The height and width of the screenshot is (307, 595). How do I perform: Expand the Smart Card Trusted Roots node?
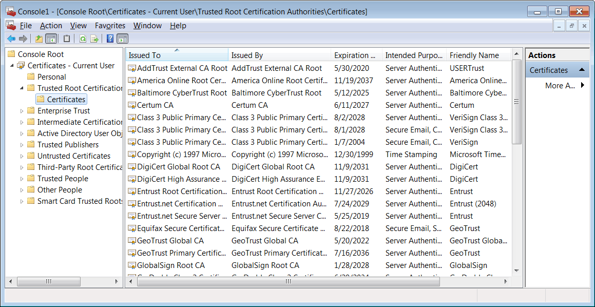[22, 201]
